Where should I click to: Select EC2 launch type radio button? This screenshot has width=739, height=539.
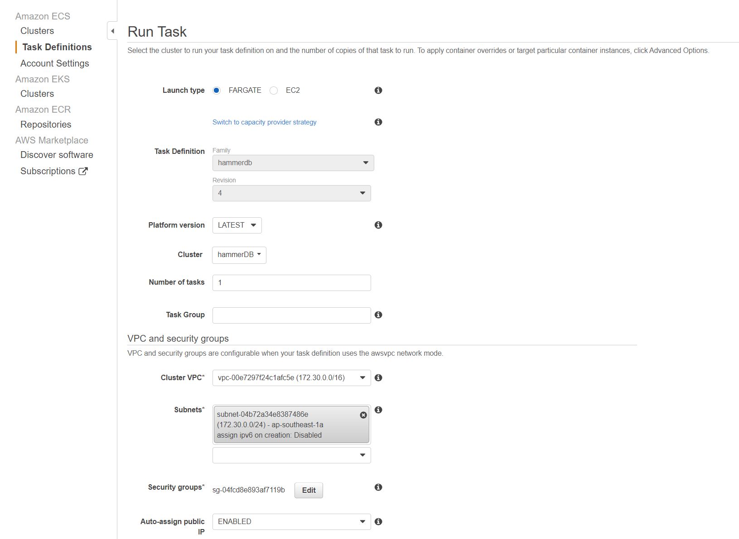(x=274, y=91)
